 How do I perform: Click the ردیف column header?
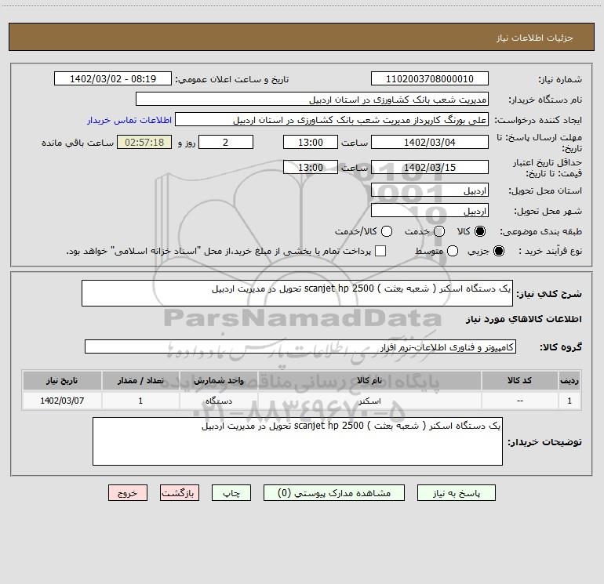pos(569,380)
